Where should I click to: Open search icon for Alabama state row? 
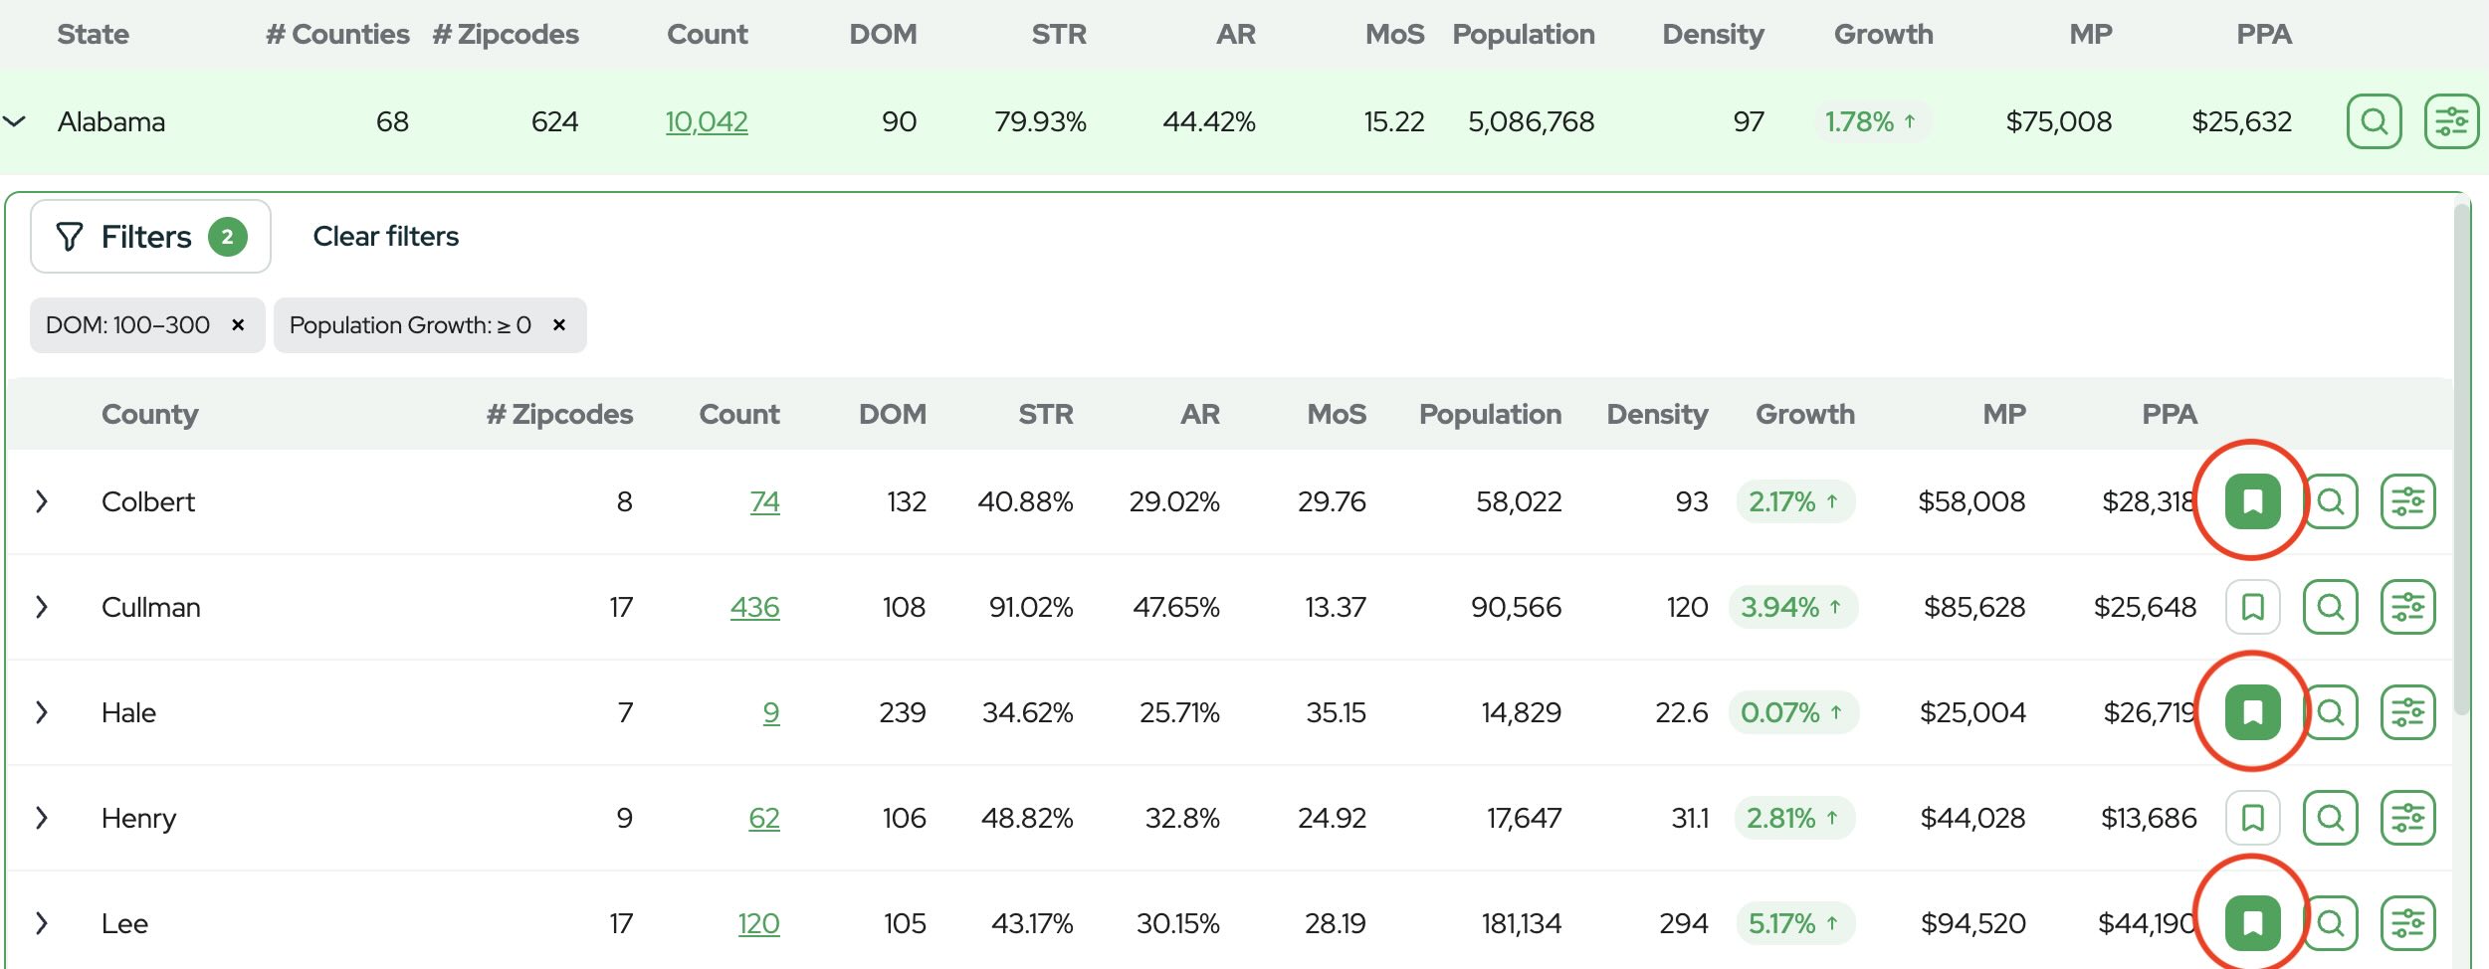2374,121
